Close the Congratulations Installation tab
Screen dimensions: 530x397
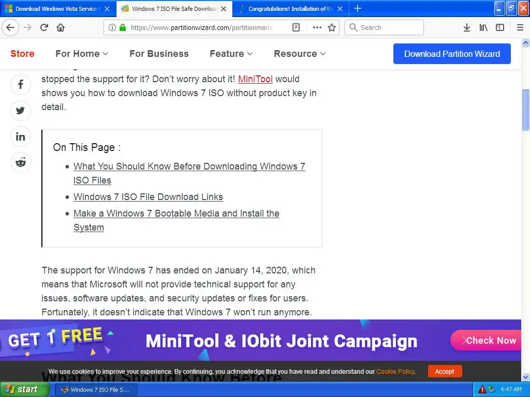coord(341,9)
